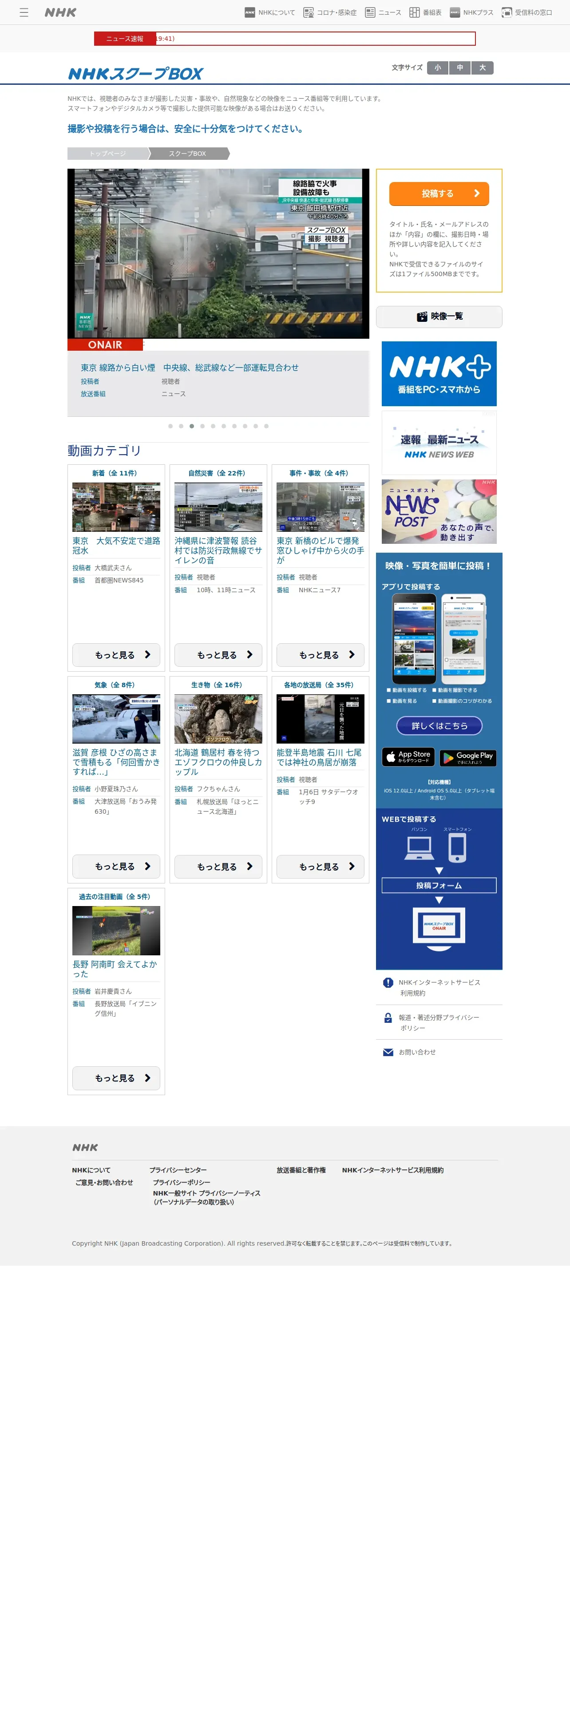The width and height of the screenshot is (570, 1710).
Task: Open footer NHKについて link
Action: [x=91, y=1170]
